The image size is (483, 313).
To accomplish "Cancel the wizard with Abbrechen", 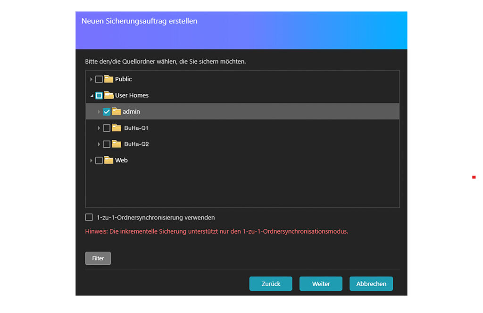I will pyautogui.click(x=371, y=284).
